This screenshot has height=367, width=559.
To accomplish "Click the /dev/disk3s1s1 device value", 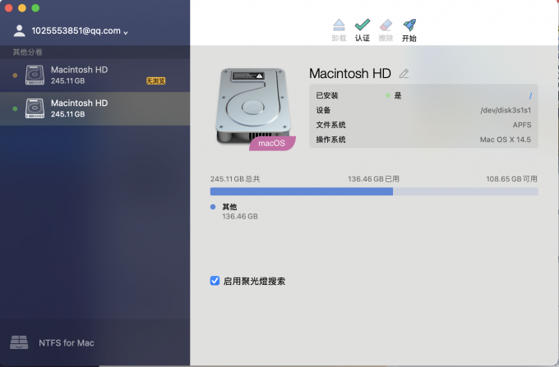I will (506, 110).
